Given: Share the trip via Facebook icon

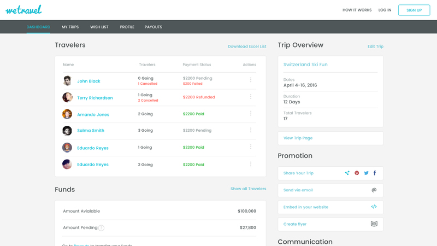Looking at the screenshot, I should coord(375,173).
